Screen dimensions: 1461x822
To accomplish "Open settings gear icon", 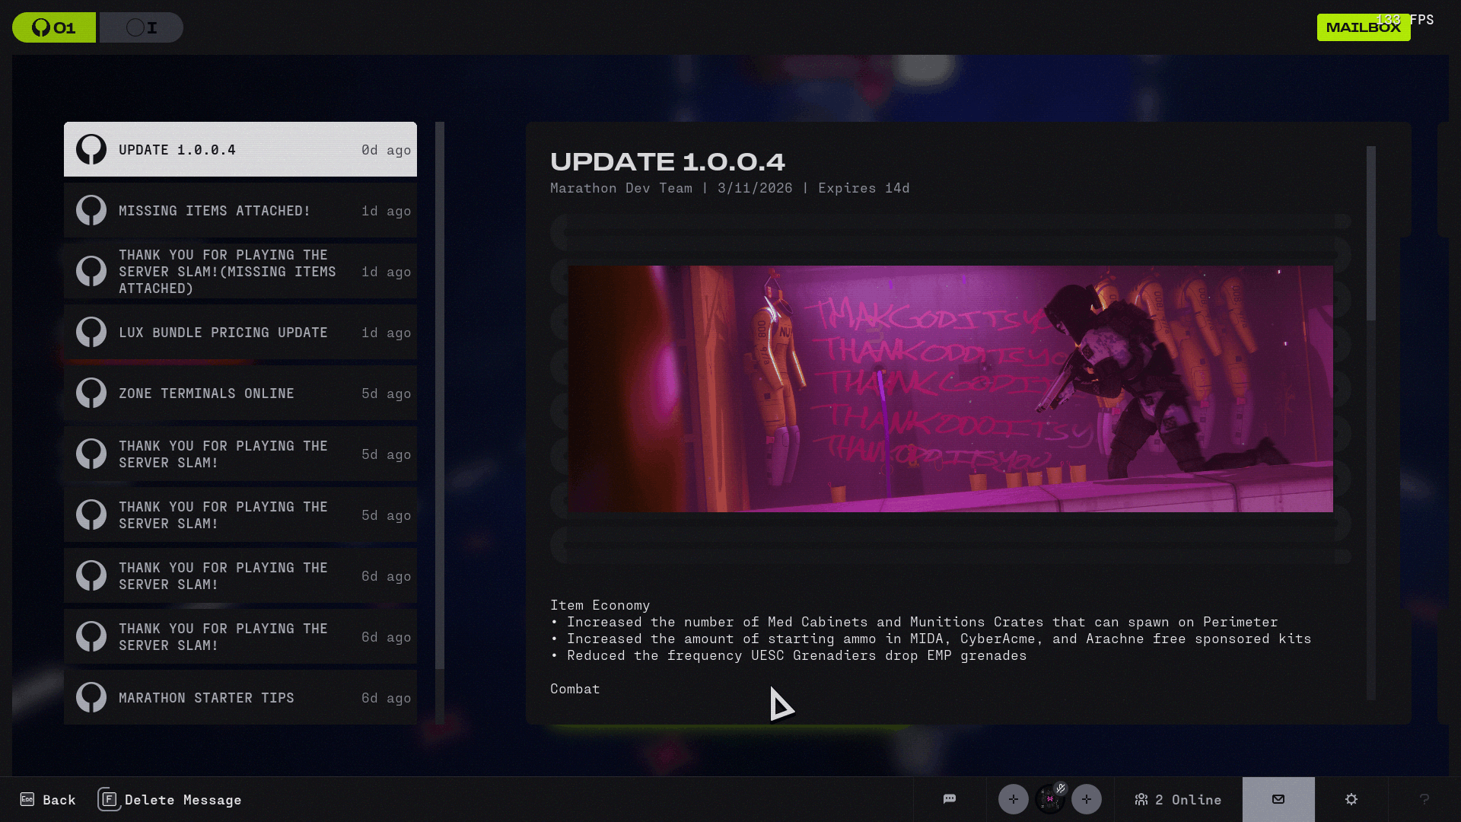I will tap(1351, 799).
